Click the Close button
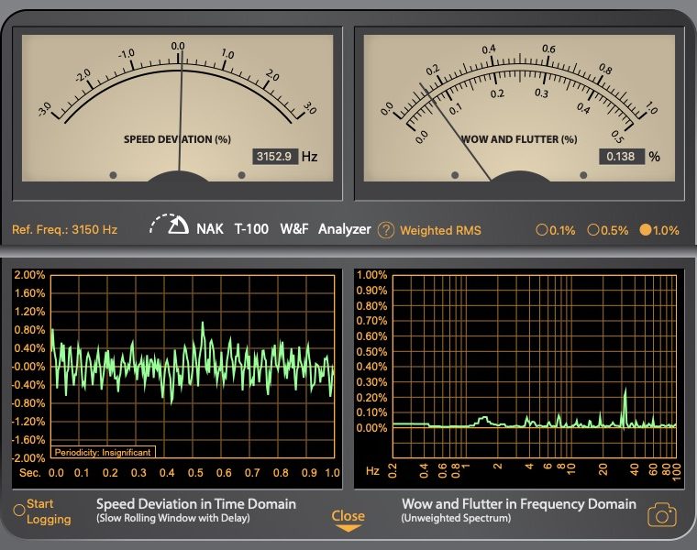The height and width of the screenshot is (550, 697). point(348,516)
